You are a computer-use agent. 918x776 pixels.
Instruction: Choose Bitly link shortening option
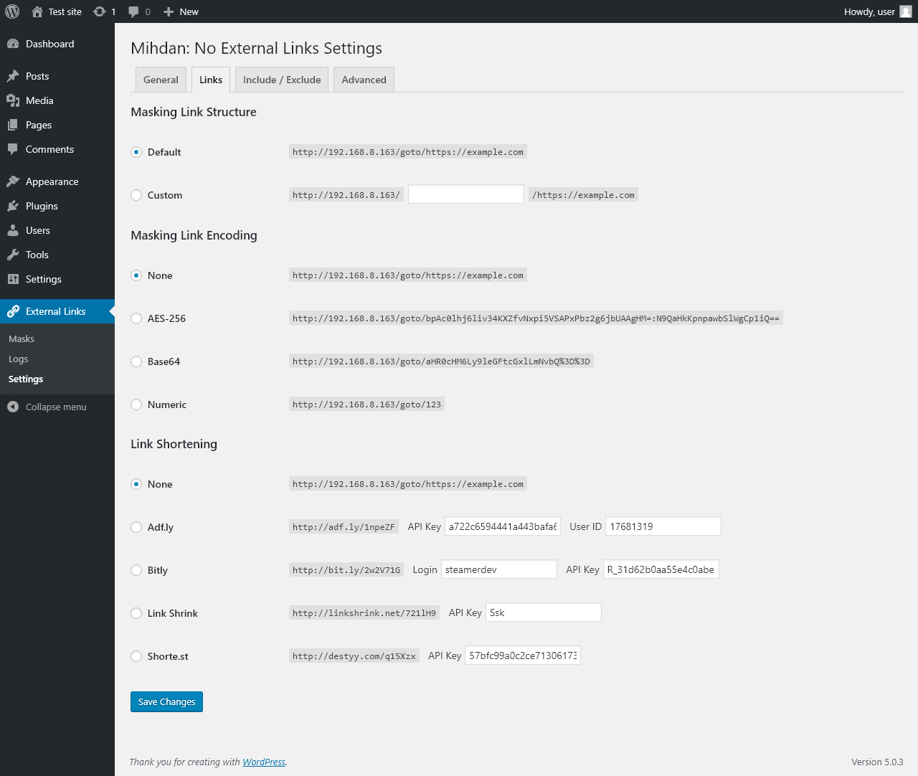136,570
